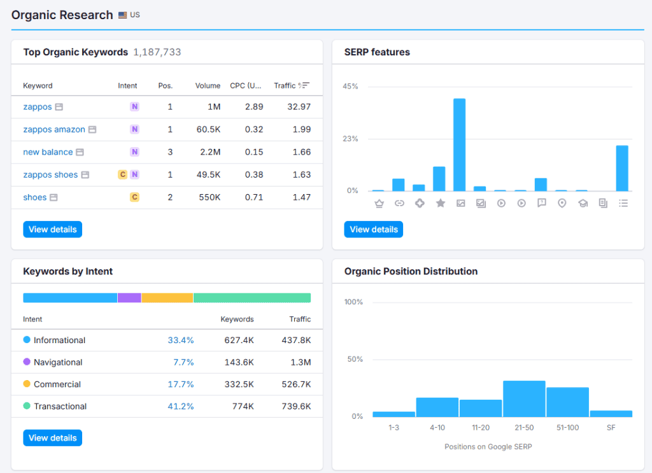Click the play icon beside the question bubble
The width and height of the screenshot is (652, 473).
point(521,203)
